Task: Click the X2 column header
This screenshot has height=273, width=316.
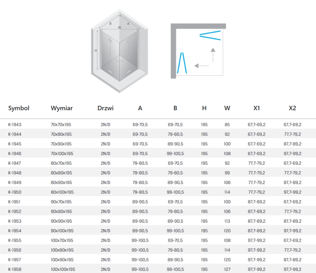Action: coord(292,108)
